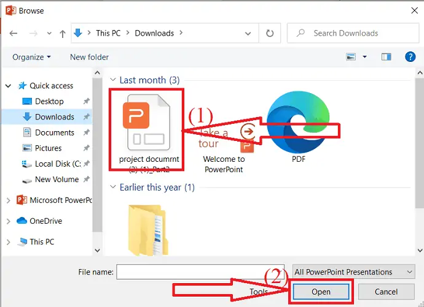This screenshot has width=424, height=307.
Task: Click the forward navigation arrow
Action: click(x=33, y=34)
